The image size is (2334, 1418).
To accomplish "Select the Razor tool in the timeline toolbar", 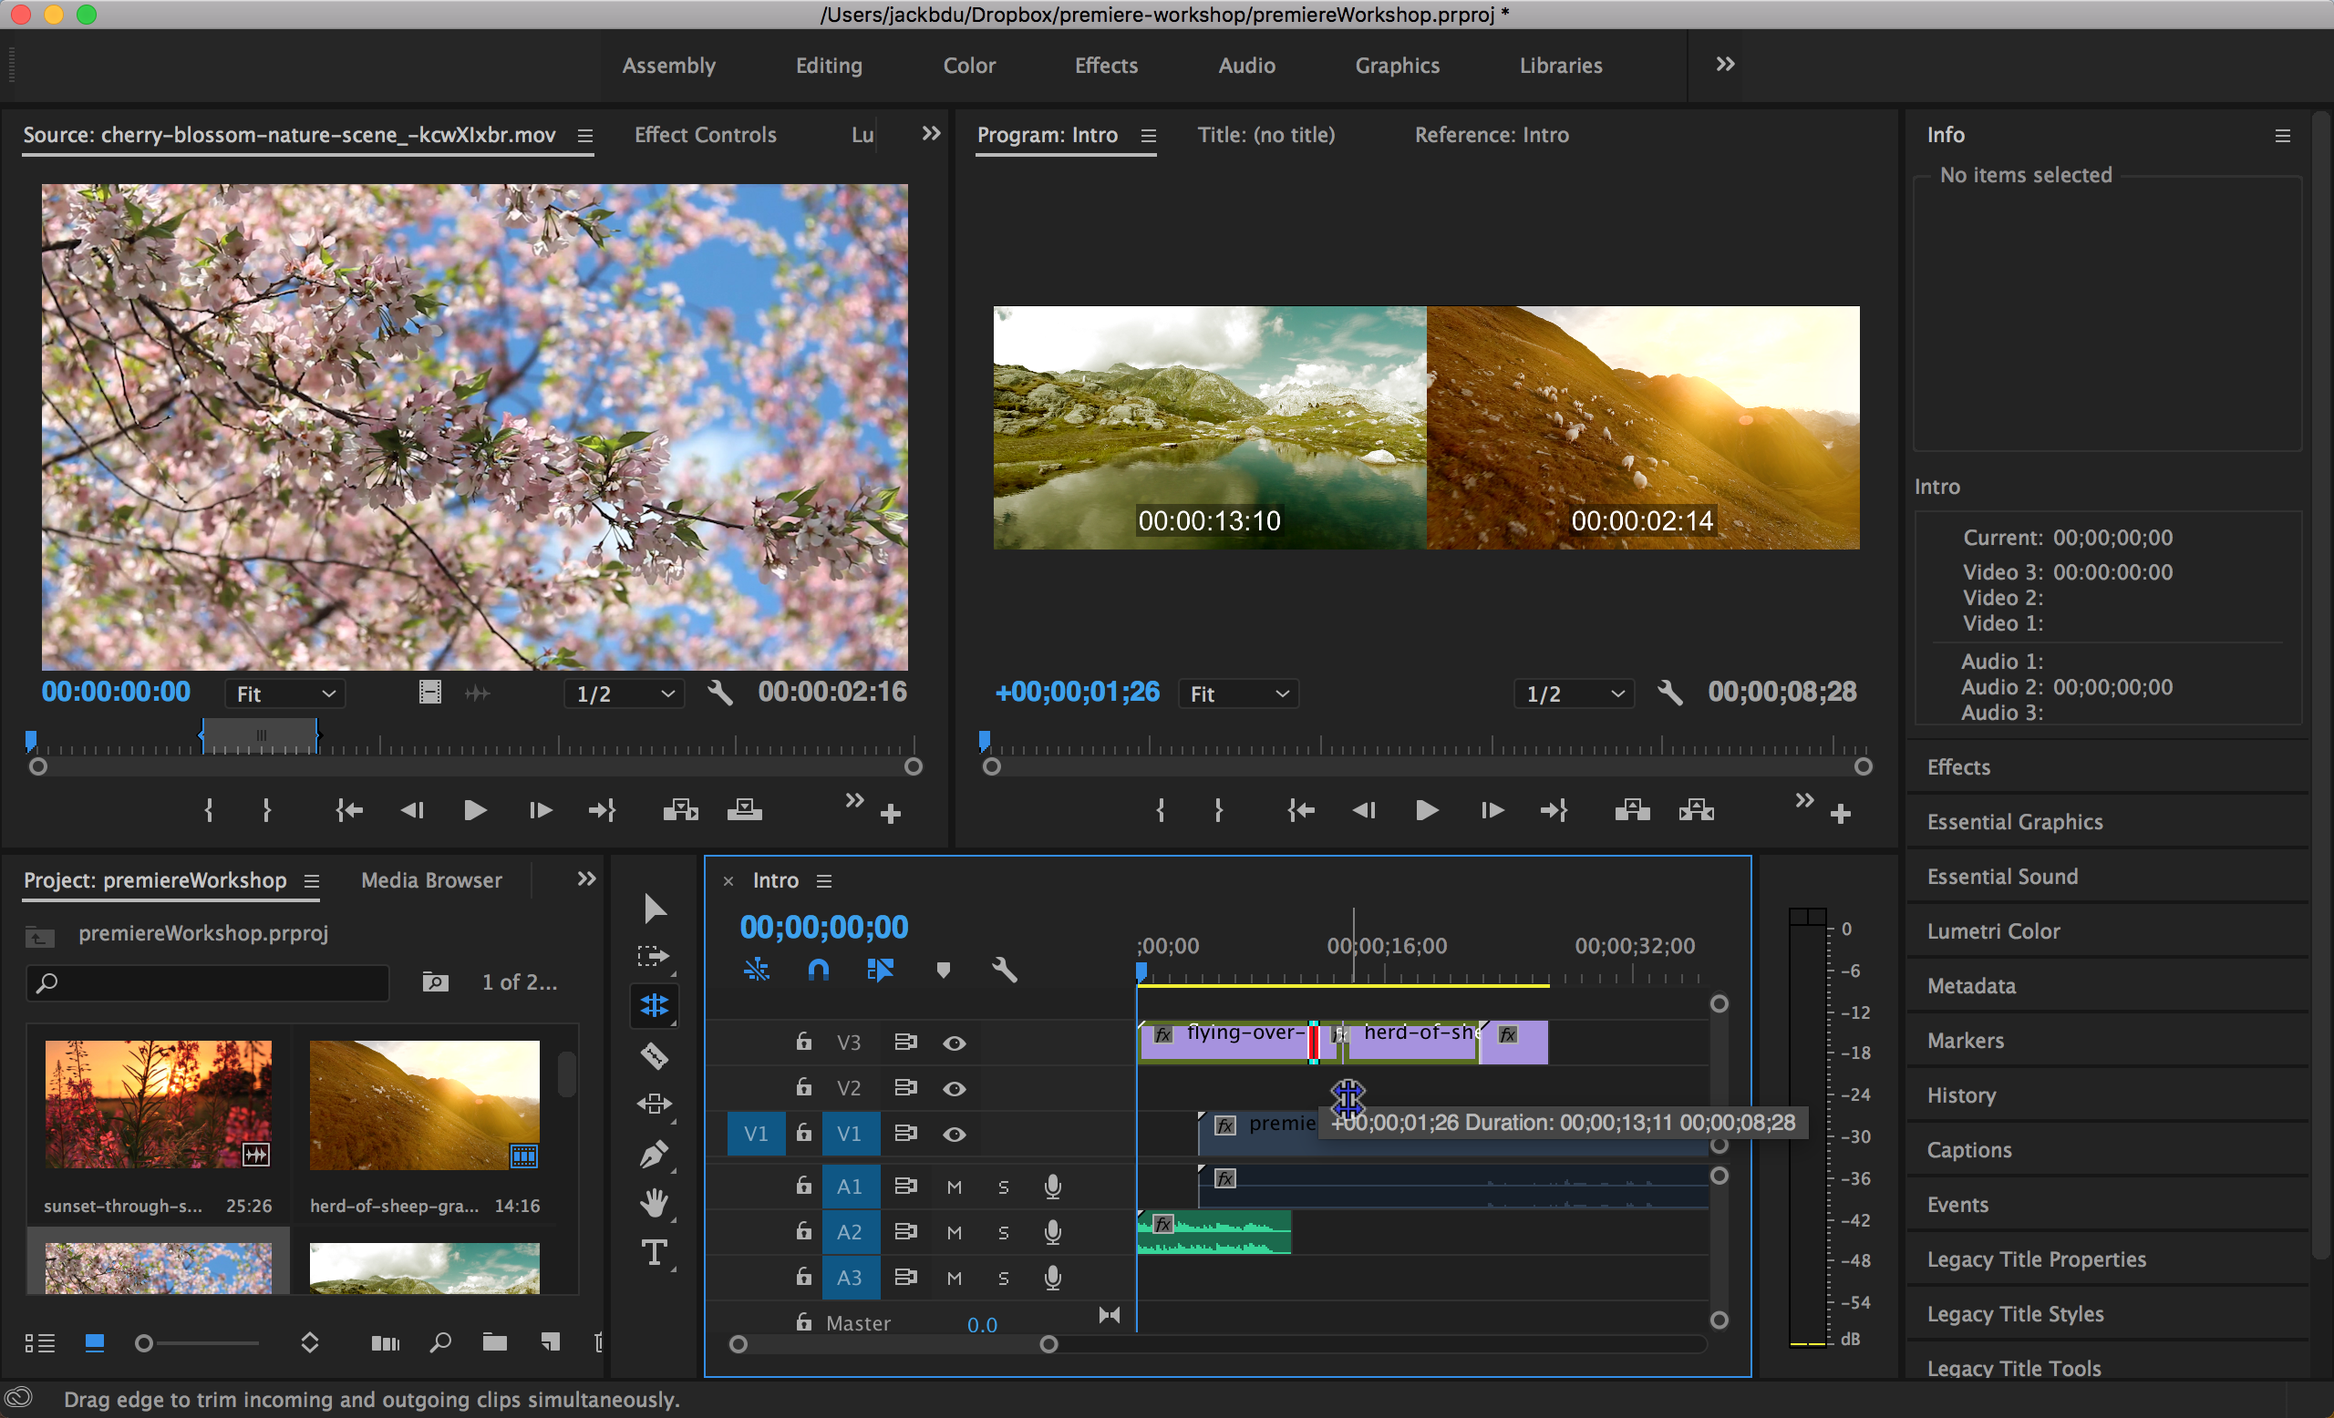I will coord(655,1055).
